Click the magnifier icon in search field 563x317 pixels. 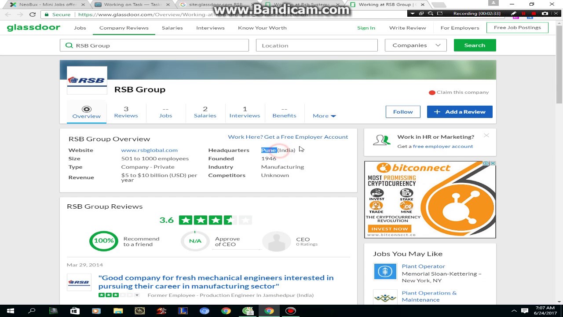pos(69,45)
